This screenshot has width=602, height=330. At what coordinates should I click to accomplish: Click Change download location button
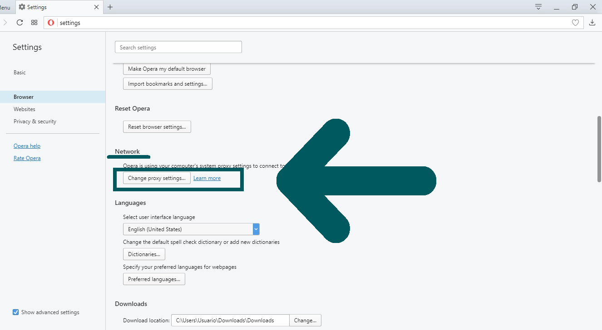[x=306, y=320]
